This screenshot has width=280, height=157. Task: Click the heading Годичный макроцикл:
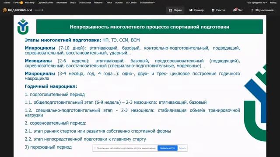point(51,86)
